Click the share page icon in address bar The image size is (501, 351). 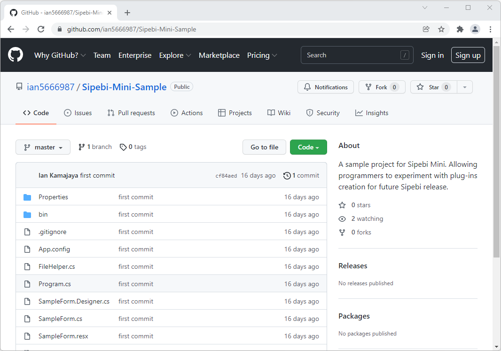coord(426,29)
